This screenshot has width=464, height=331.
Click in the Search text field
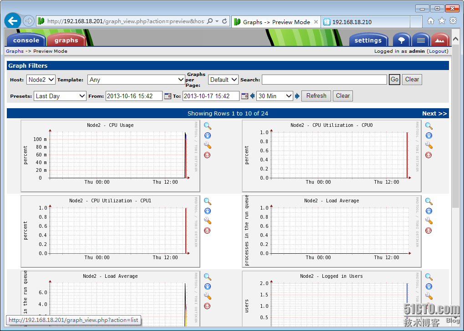click(324, 80)
